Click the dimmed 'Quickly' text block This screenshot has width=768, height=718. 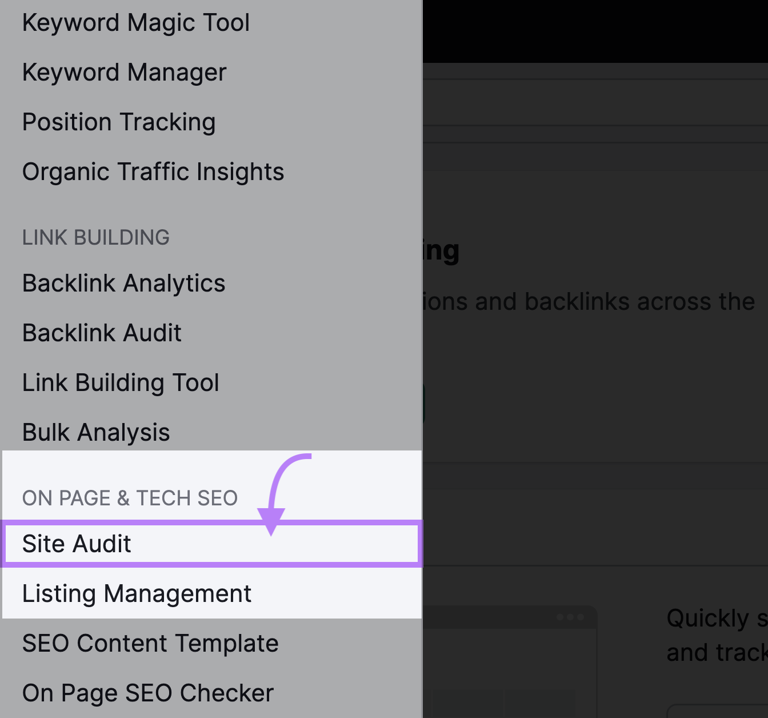717,635
